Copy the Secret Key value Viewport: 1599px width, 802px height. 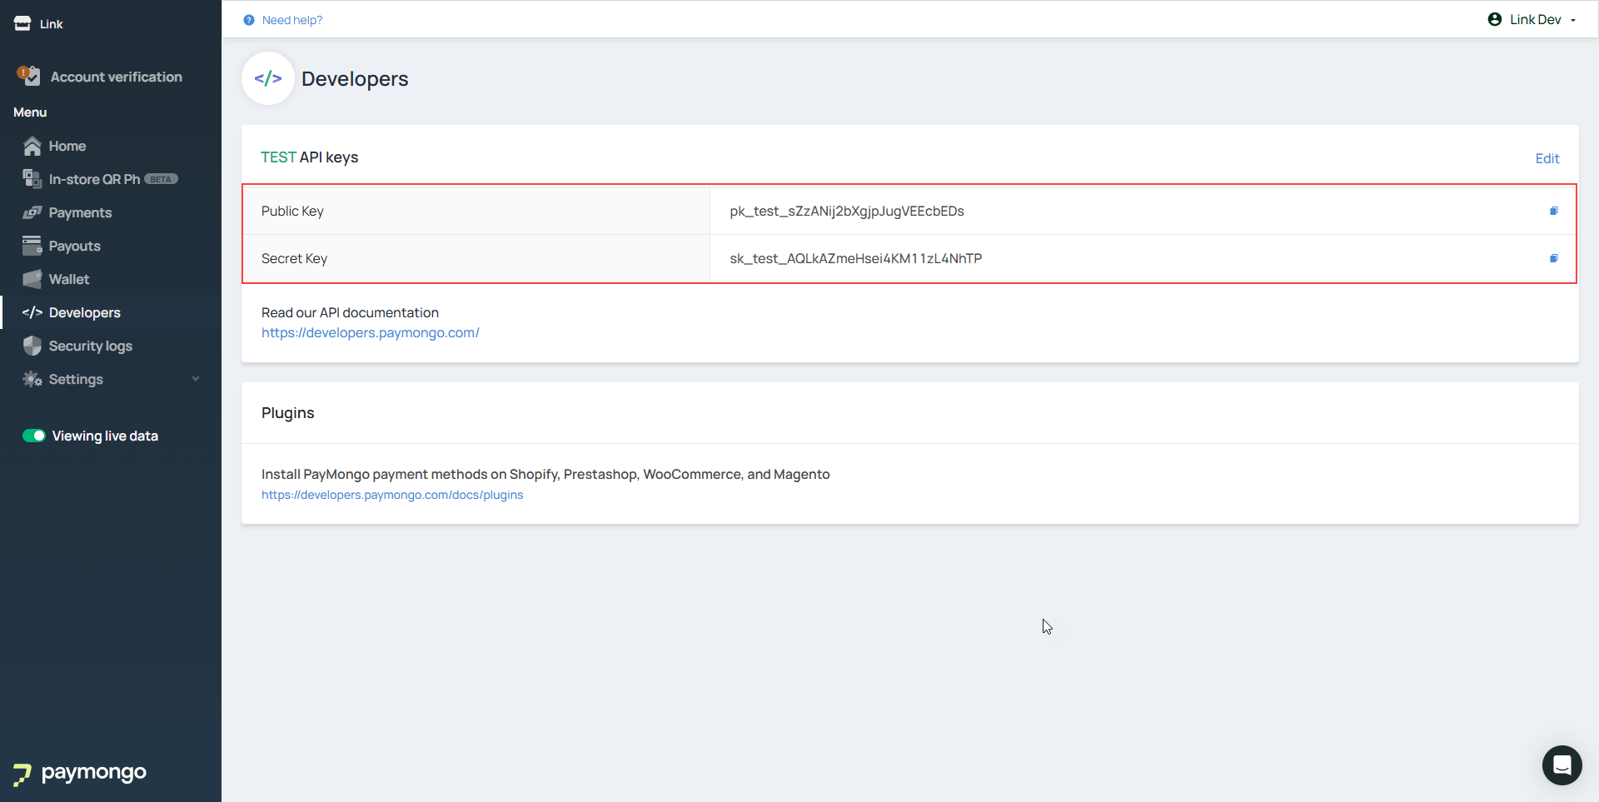(1553, 259)
